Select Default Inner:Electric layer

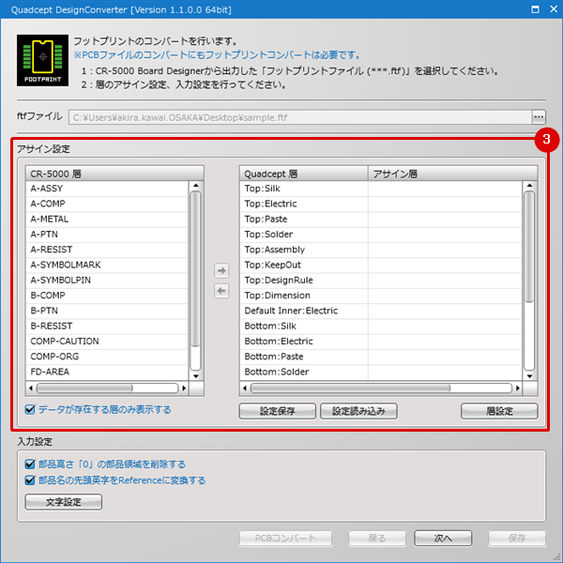[381, 311]
